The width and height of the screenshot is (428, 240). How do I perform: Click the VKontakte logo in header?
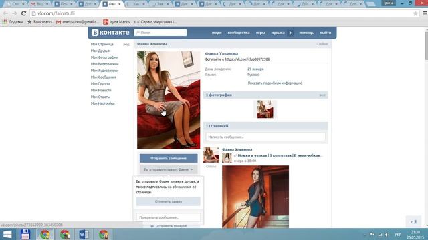110,33
